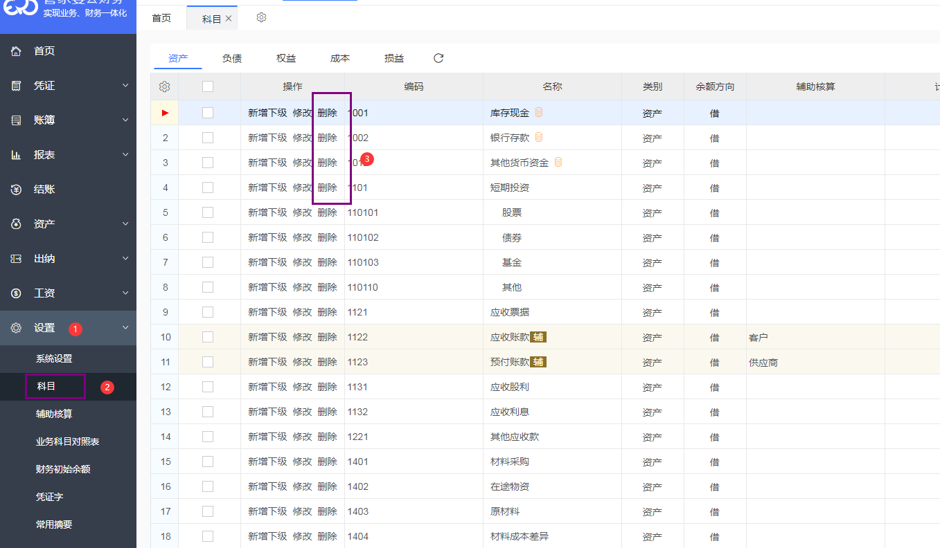Click the 首页 home icon in sidebar

17,51
